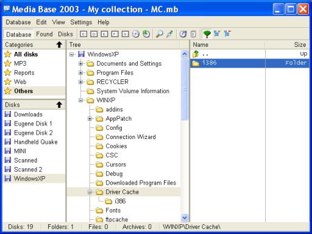Expand the Program Files tree node
Image resolution: width=312 pixels, height=234 pixels.
[80, 73]
